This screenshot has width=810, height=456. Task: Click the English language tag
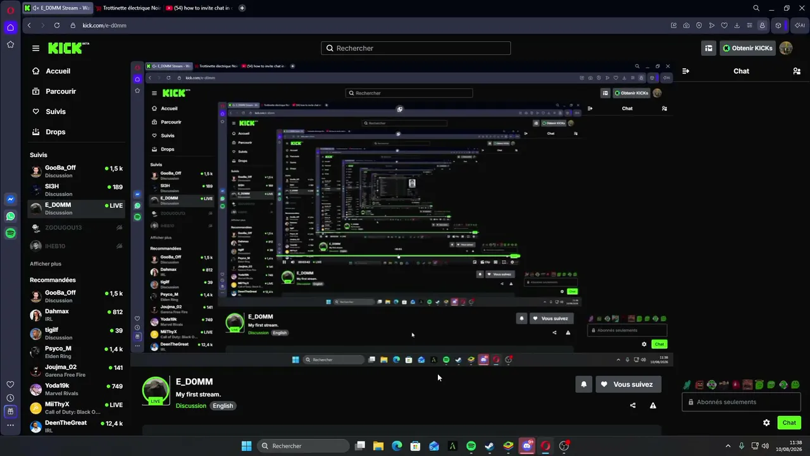click(223, 406)
